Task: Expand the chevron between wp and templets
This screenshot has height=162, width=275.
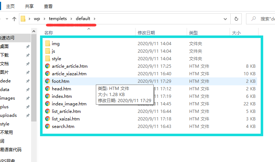Action: pos(44,19)
